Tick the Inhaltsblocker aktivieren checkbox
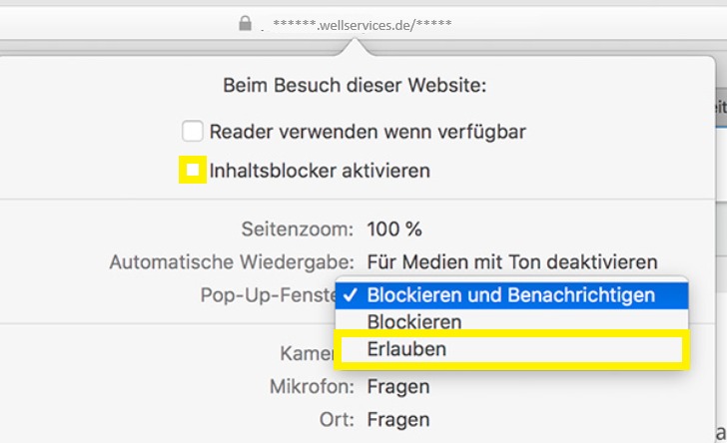 click(x=193, y=171)
